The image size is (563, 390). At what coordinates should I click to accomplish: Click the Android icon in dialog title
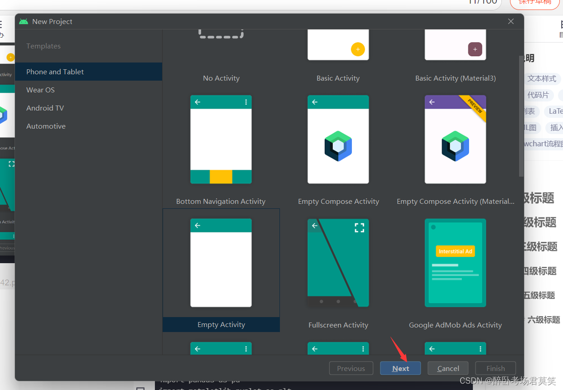[x=24, y=21]
